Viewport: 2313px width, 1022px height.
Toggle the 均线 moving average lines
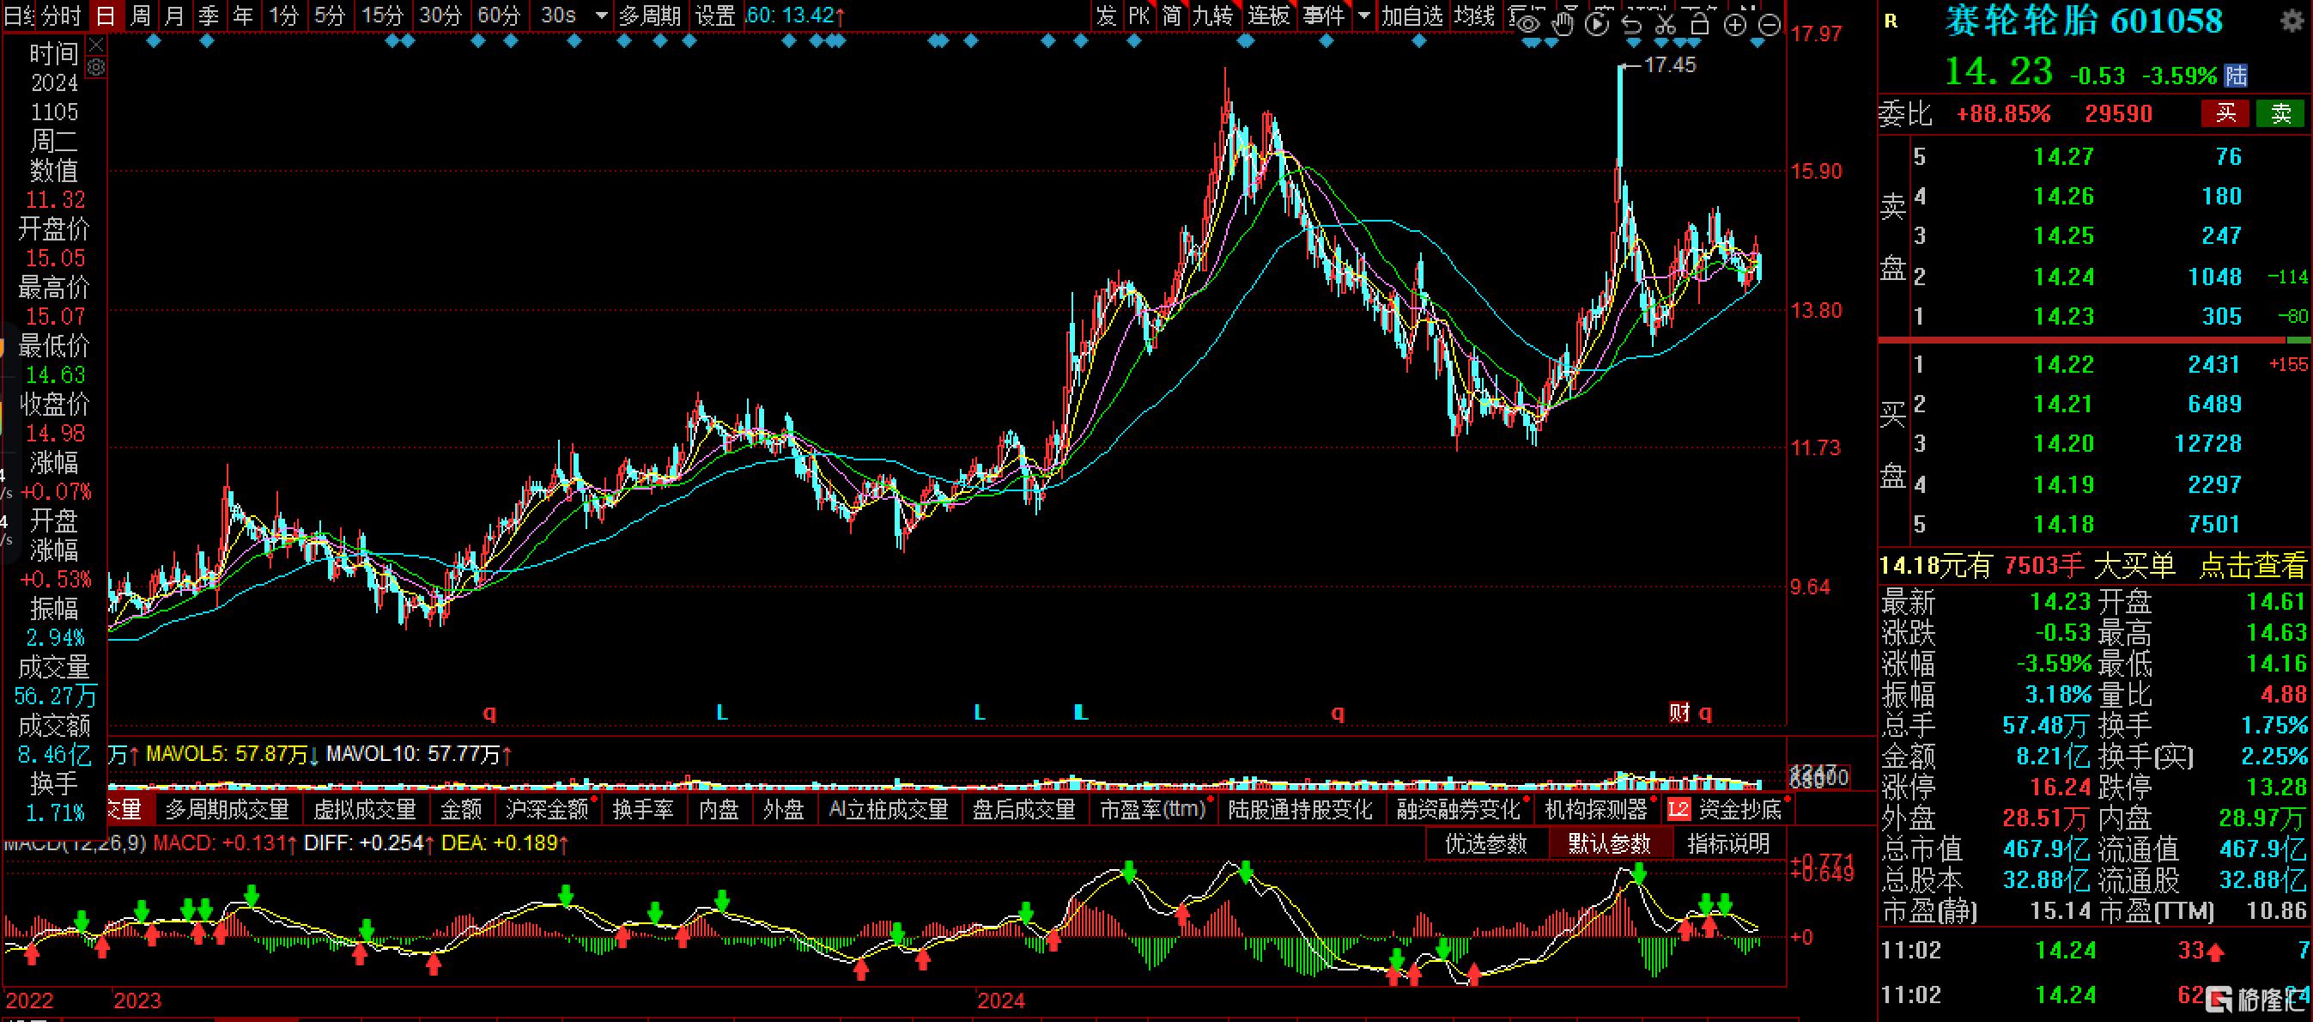1474,15
